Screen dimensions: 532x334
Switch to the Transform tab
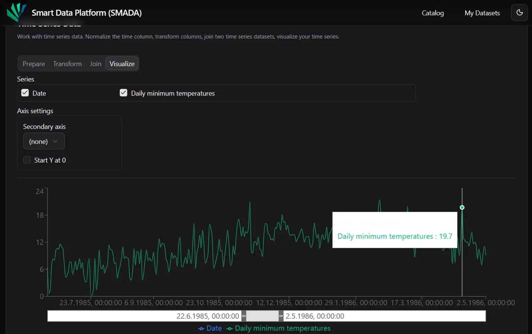coord(67,64)
